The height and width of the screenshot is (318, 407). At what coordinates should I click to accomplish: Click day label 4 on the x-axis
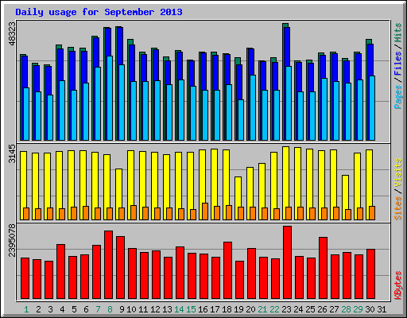click(x=62, y=309)
